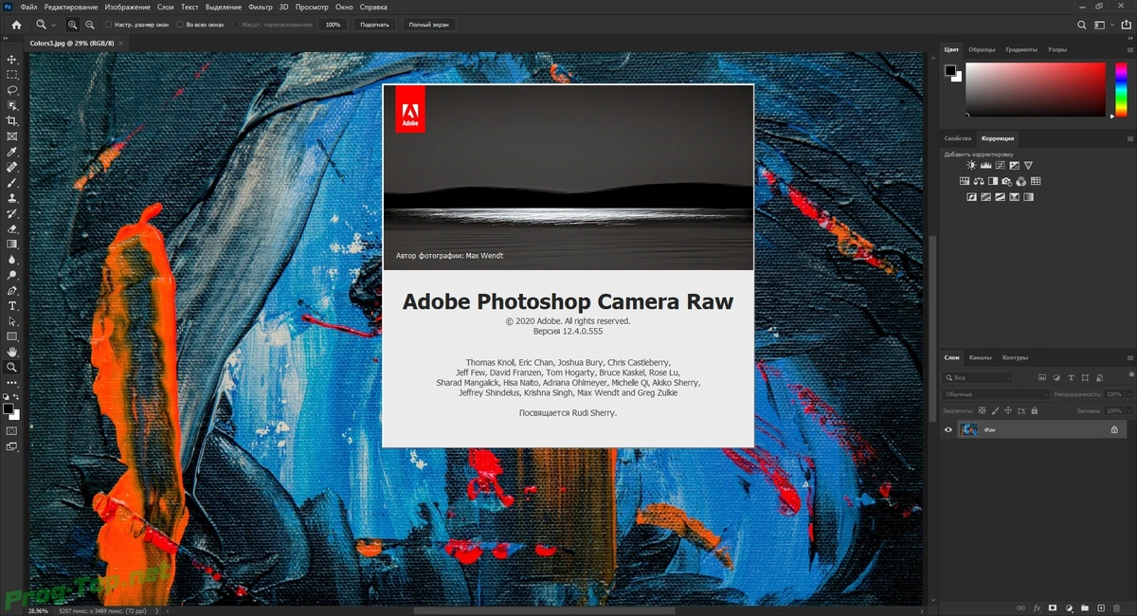This screenshot has width=1137, height=616.
Task: Click the Home icon in options bar
Action: 16,25
